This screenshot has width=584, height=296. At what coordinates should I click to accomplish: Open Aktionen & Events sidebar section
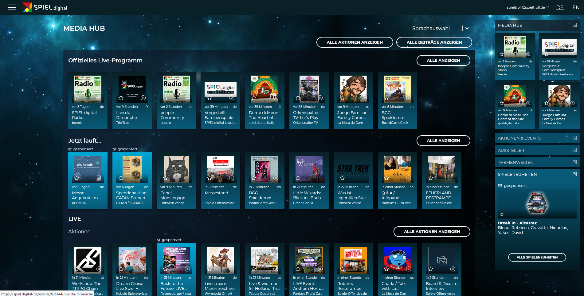pos(537,138)
